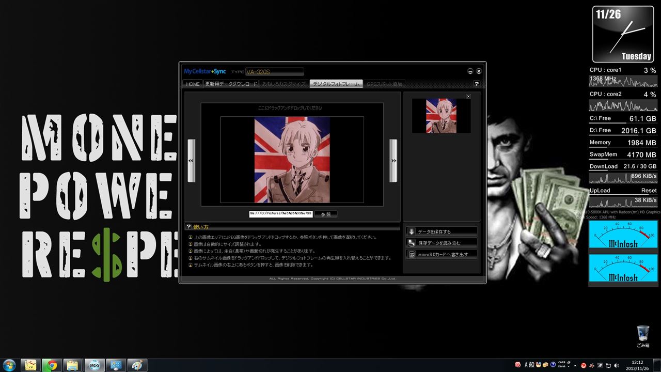661x372 pixels.
Task: Click the MyCellstar+Sync logo
Action: click(x=205, y=71)
